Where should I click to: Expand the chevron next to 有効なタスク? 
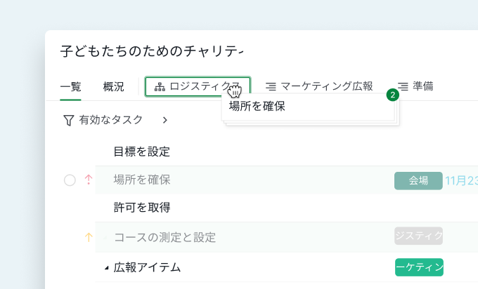[164, 120]
